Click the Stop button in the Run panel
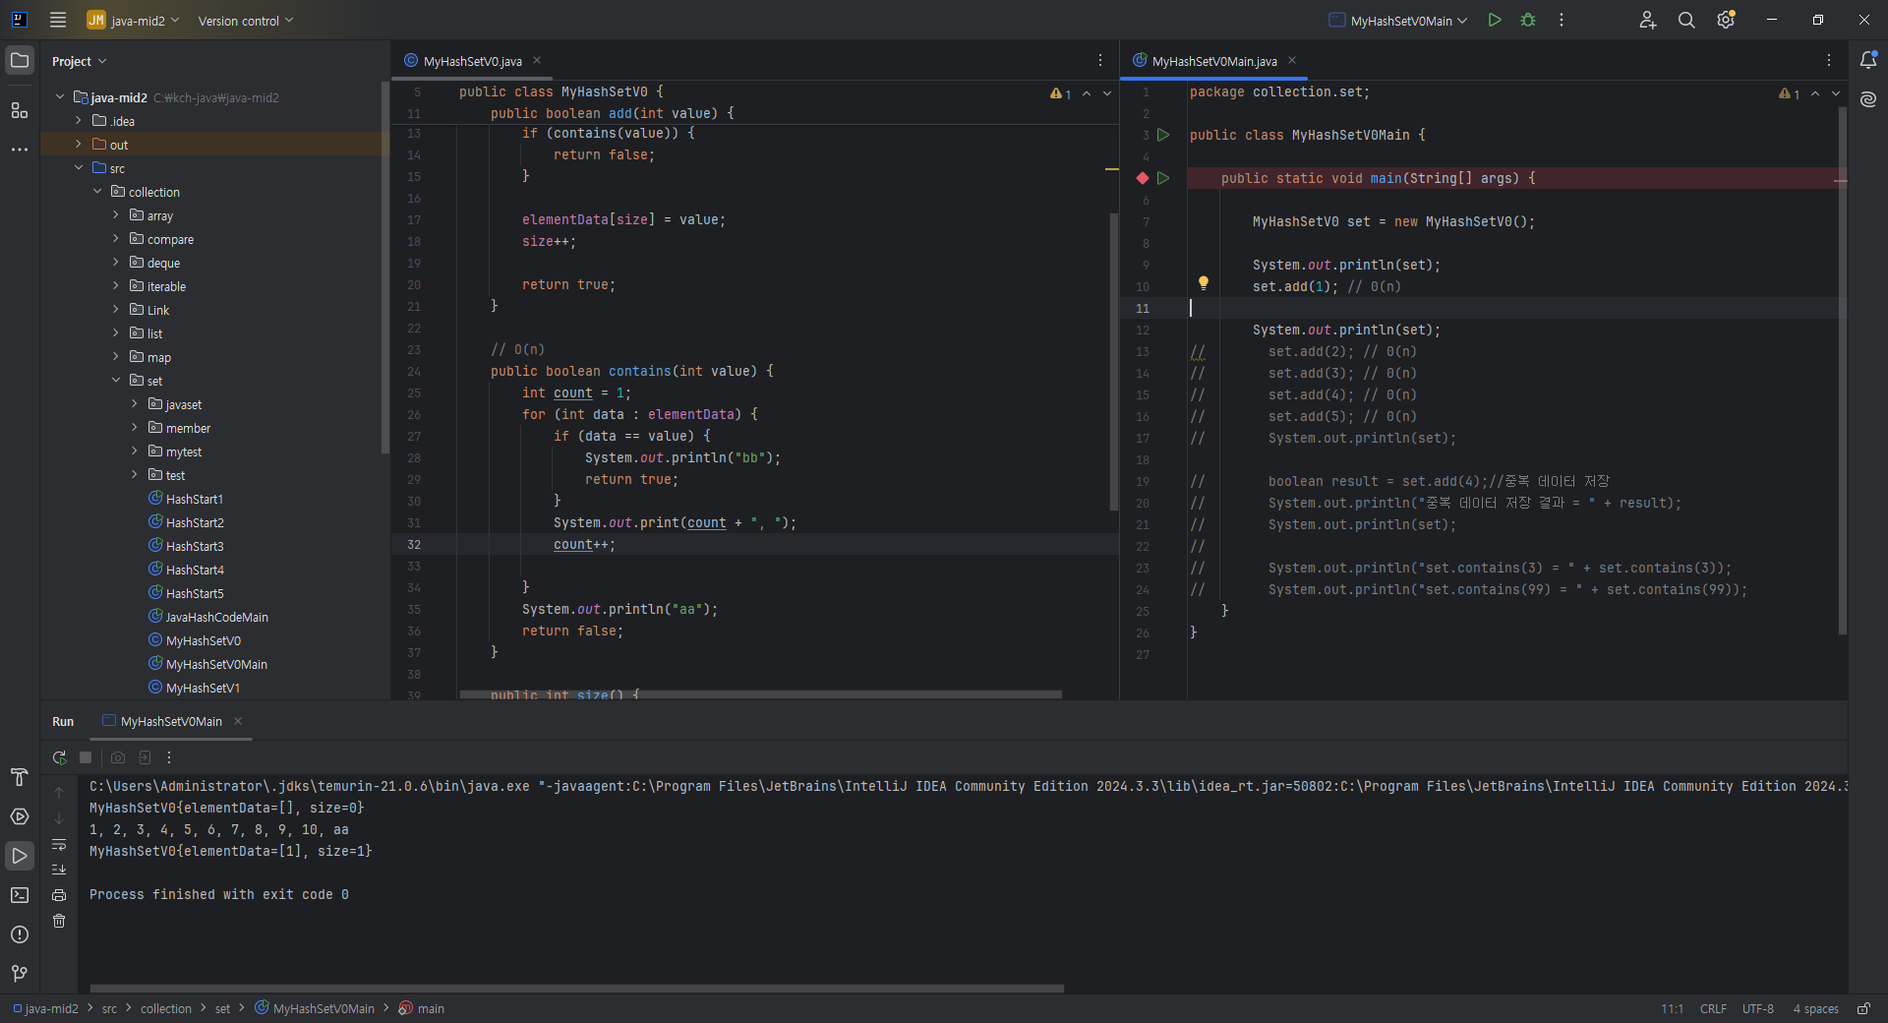This screenshot has height=1023, width=1888. [x=86, y=757]
